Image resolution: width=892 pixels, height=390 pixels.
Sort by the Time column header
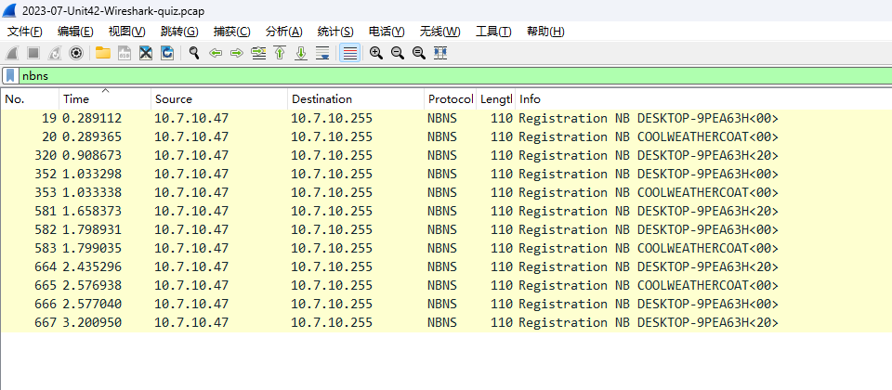105,99
